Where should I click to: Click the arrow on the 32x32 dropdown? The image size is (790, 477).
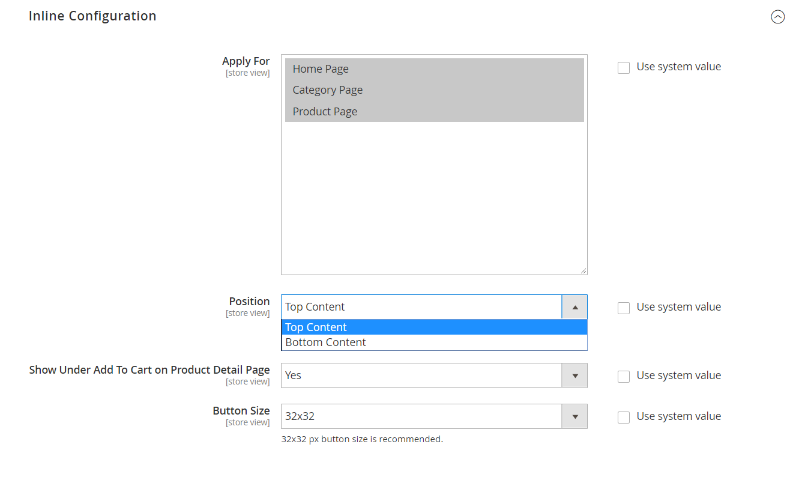574,416
